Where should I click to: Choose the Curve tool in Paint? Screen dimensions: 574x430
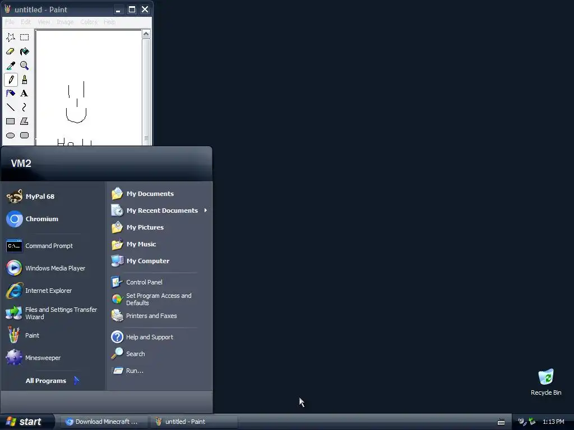(x=25, y=107)
